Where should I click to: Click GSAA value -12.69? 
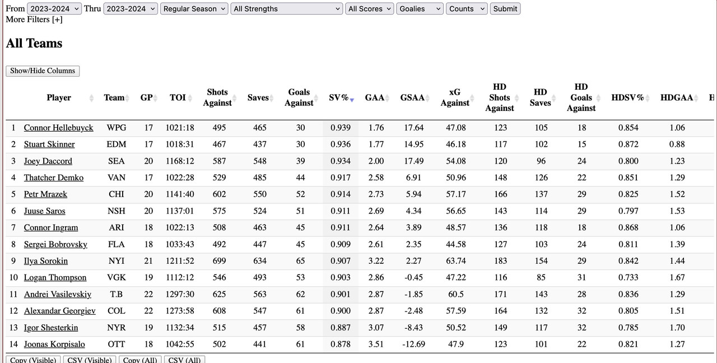pyautogui.click(x=413, y=345)
